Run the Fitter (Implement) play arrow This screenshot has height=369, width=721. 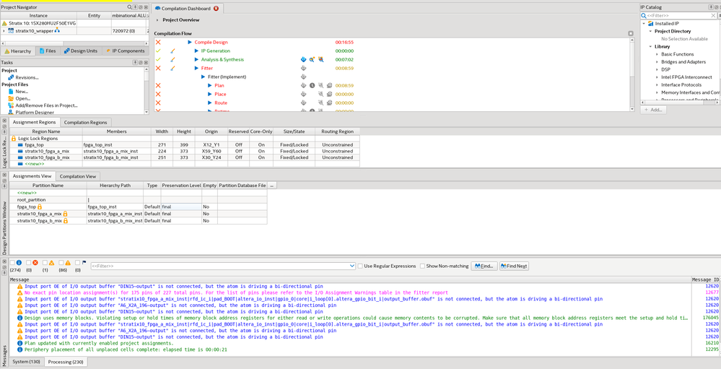(x=204, y=77)
